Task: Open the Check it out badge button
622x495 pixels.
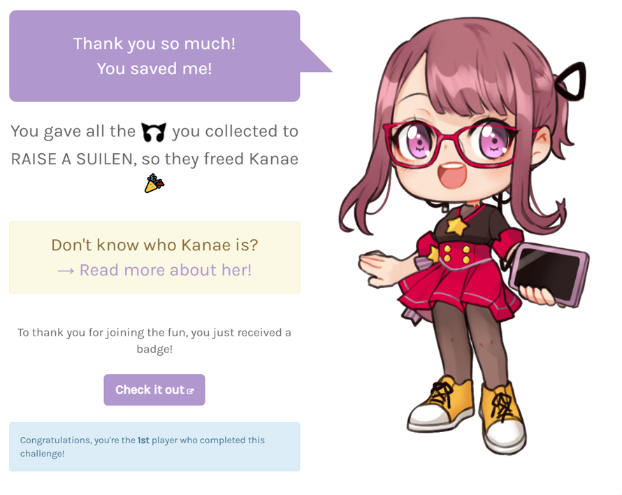Action: (154, 390)
